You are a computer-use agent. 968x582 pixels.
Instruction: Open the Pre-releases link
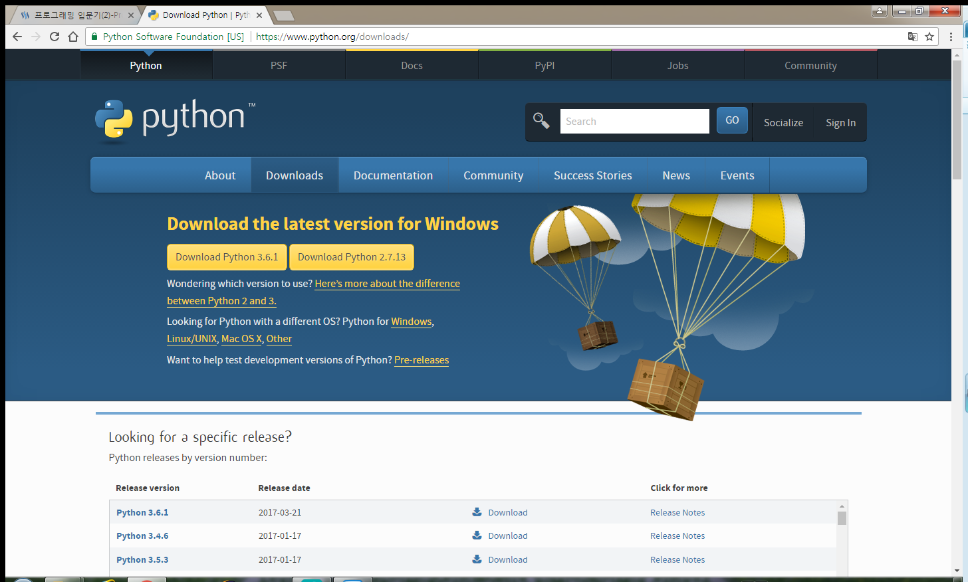click(x=422, y=360)
